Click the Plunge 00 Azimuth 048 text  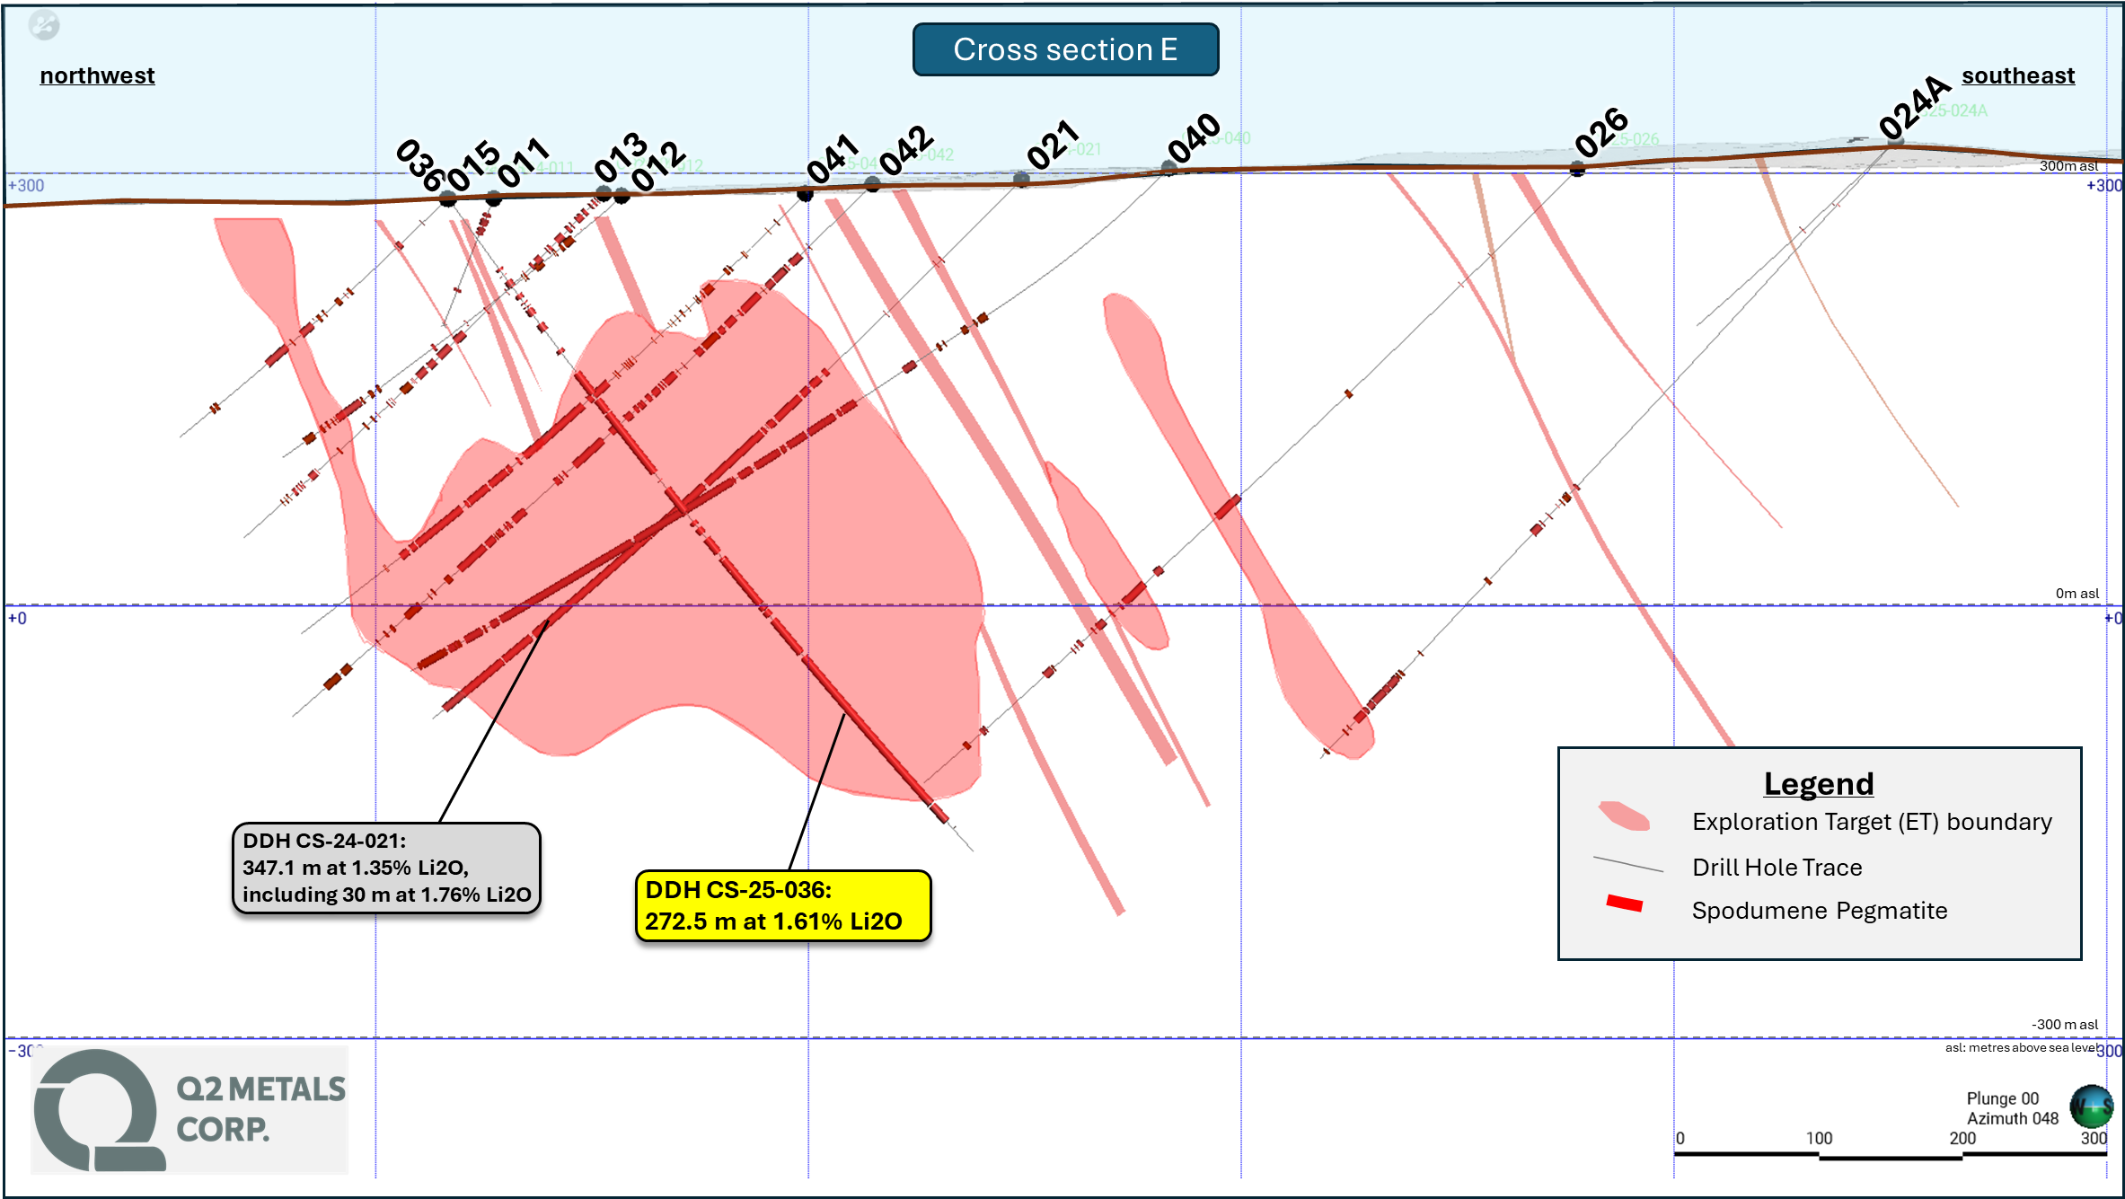click(2012, 1108)
